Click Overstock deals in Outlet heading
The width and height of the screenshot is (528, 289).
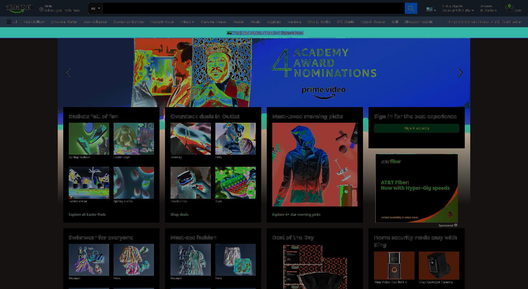(205, 116)
